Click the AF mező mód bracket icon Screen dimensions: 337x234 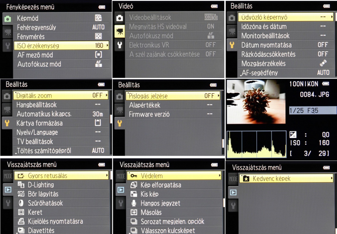point(99,55)
